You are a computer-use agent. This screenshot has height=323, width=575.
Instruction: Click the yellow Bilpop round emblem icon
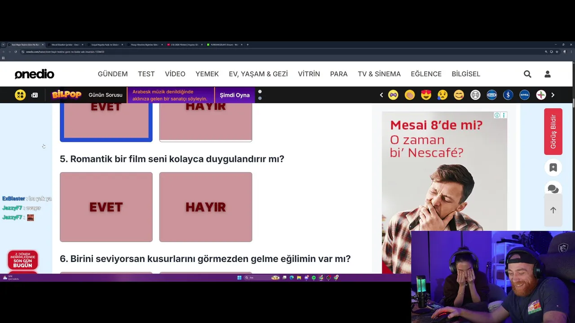tap(20, 95)
